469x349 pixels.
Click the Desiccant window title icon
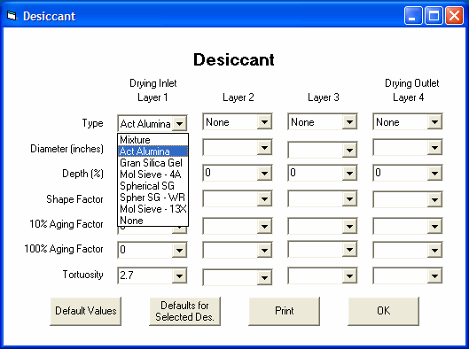point(12,16)
